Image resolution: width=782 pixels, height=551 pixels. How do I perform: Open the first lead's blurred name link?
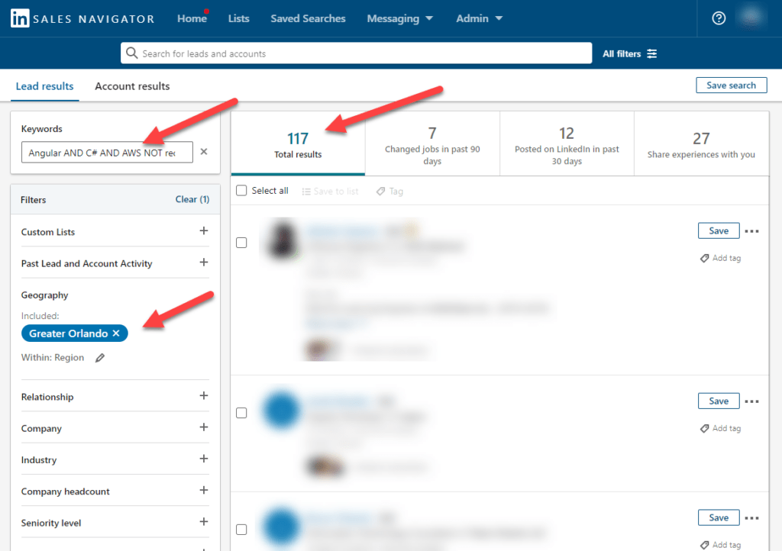(343, 230)
